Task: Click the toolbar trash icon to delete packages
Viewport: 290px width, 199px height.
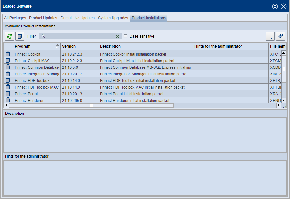Action: tap(20, 36)
